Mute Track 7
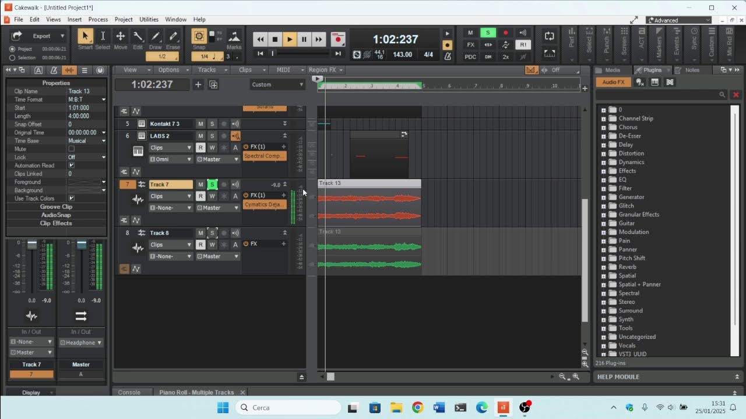Screen dimensions: 746x419 [200, 184]
